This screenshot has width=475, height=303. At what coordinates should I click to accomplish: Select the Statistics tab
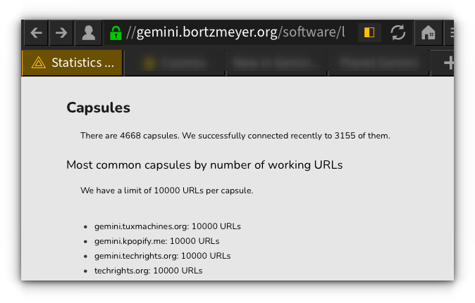72,63
